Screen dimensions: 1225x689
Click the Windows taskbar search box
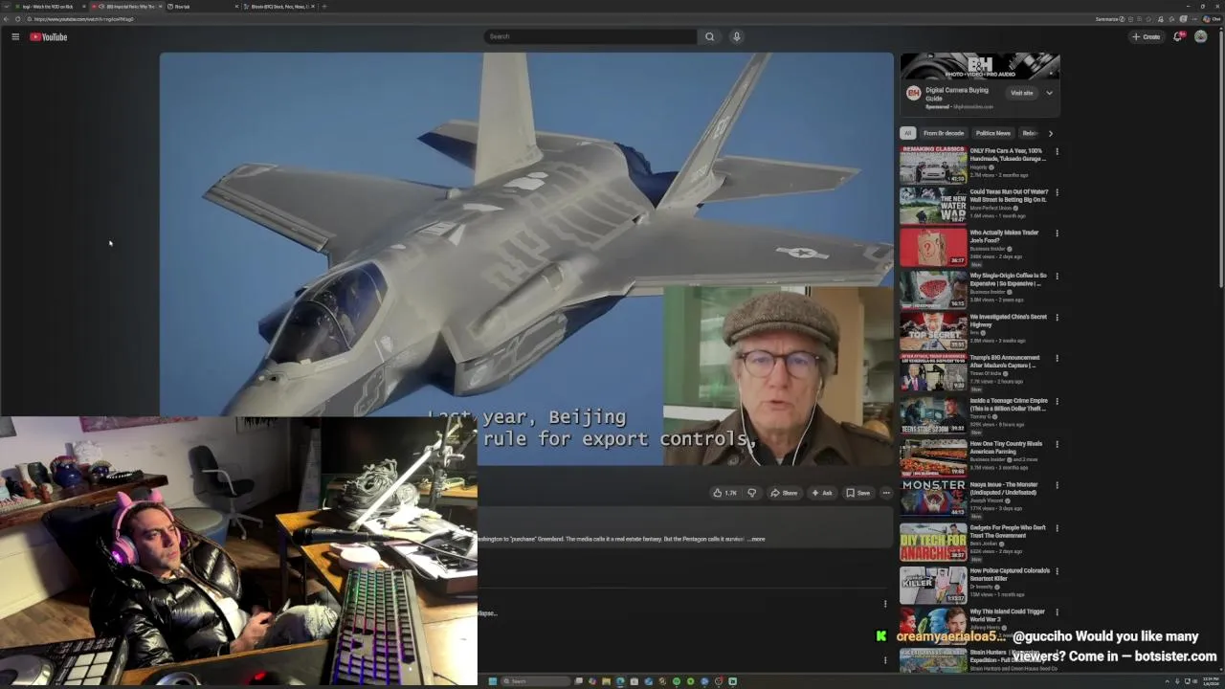coord(536,681)
